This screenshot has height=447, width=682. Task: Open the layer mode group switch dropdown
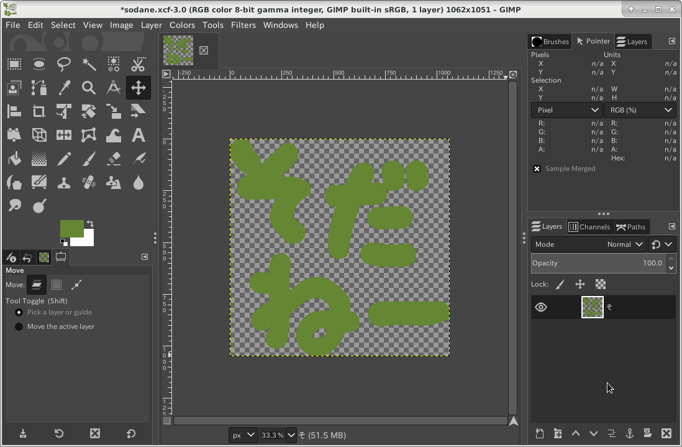pyautogui.click(x=662, y=244)
